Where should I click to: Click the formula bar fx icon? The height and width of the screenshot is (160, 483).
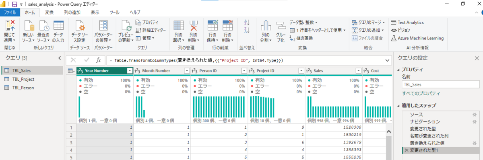pyautogui.click(x=99, y=60)
